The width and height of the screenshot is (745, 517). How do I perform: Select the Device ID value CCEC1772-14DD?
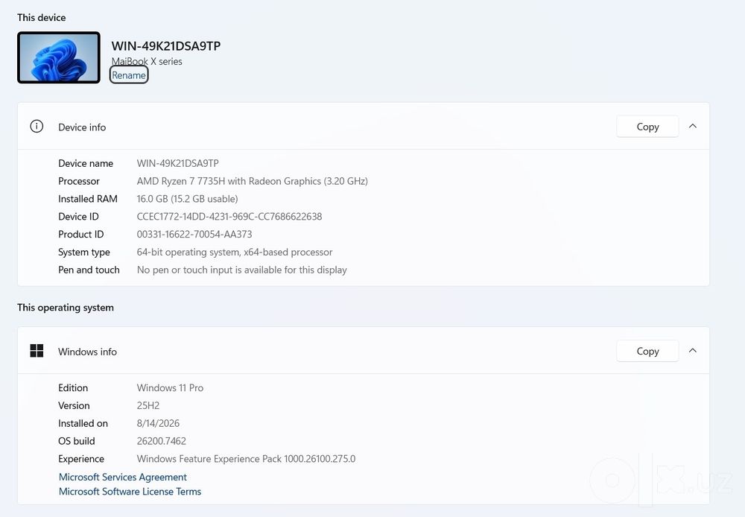[x=229, y=216]
